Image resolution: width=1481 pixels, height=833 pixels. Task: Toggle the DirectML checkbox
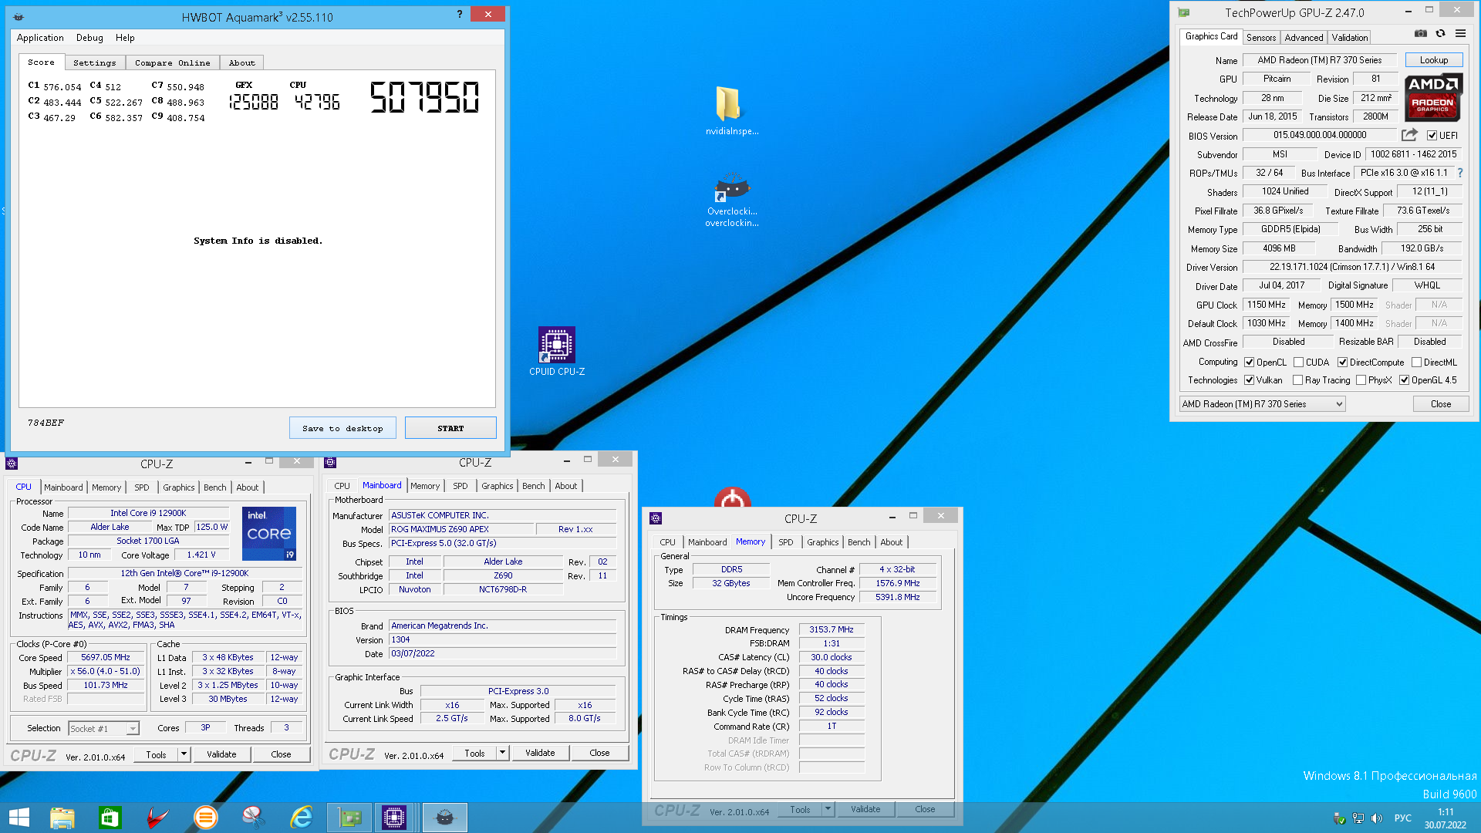coord(1416,363)
